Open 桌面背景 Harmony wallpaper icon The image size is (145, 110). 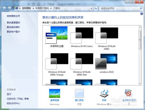tap(55, 93)
